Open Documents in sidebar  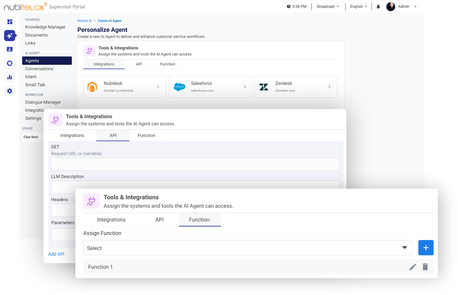(36, 35)
